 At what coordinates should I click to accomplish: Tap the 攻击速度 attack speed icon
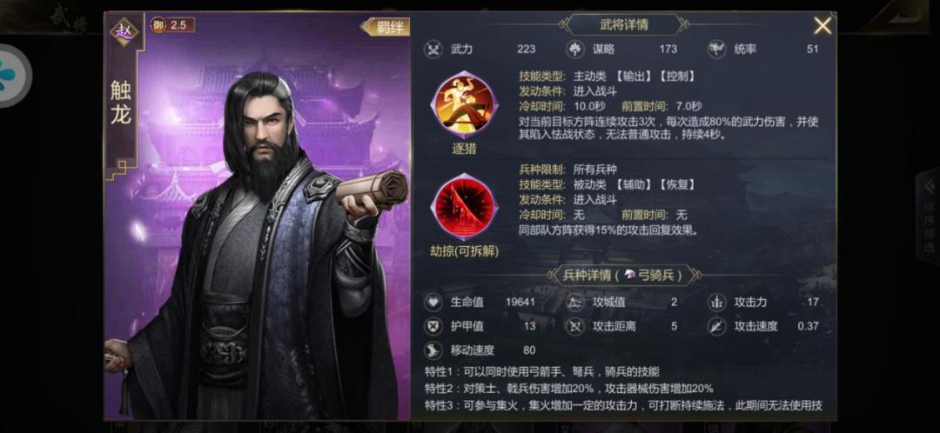(x=717, y=326)
